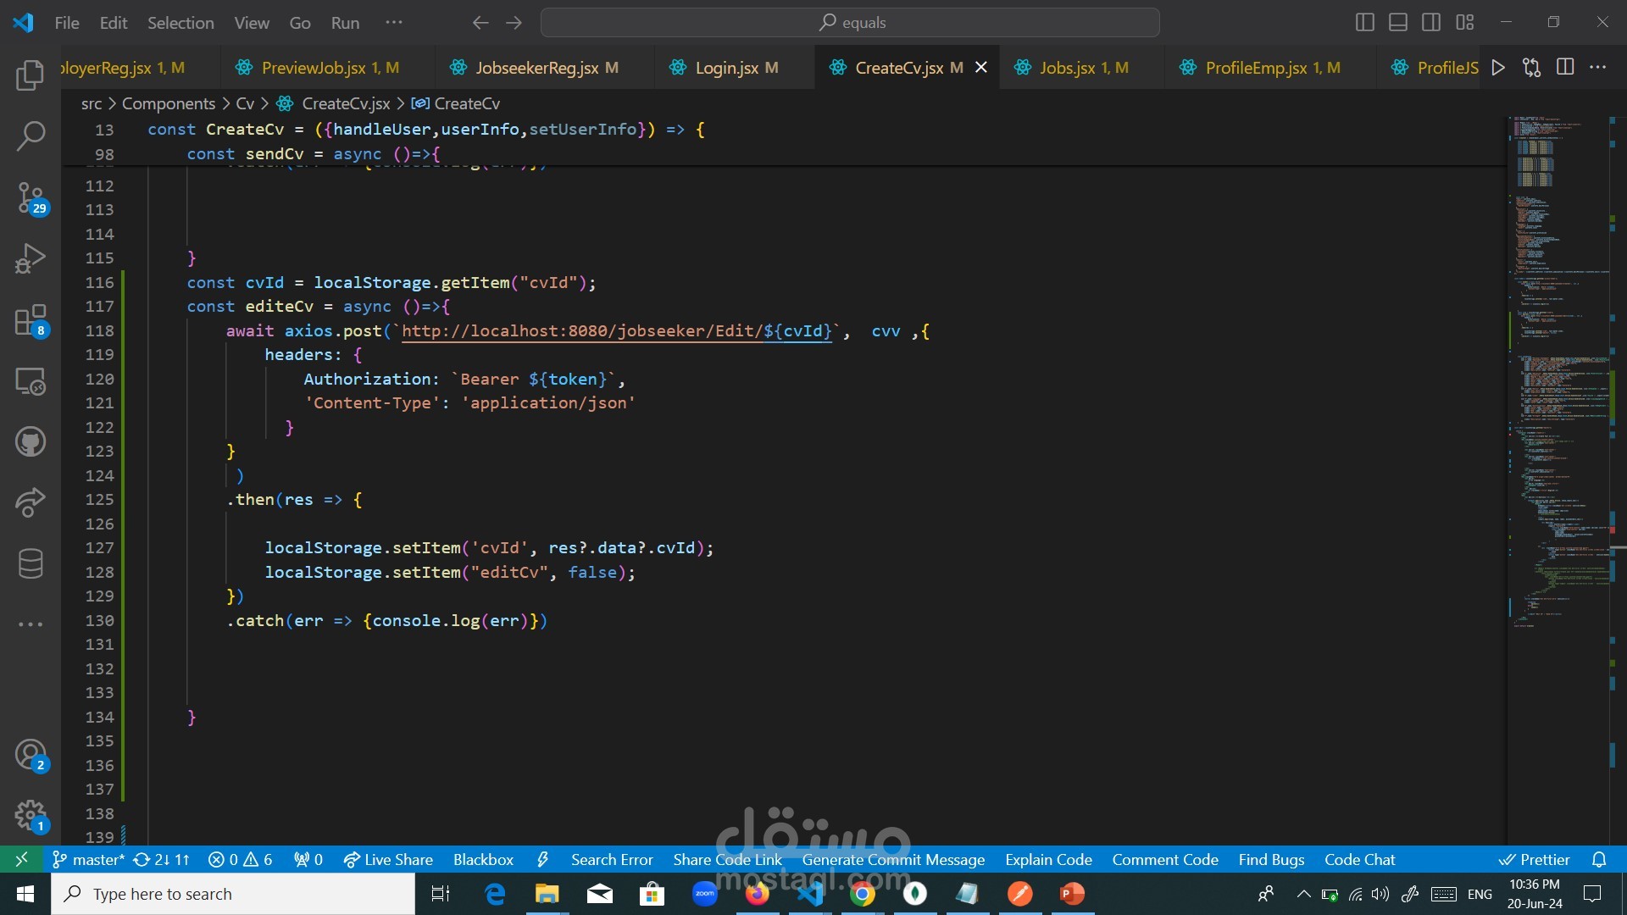
Task: Open the GitHub panel icon in sidebar
Action: point(31,441)
